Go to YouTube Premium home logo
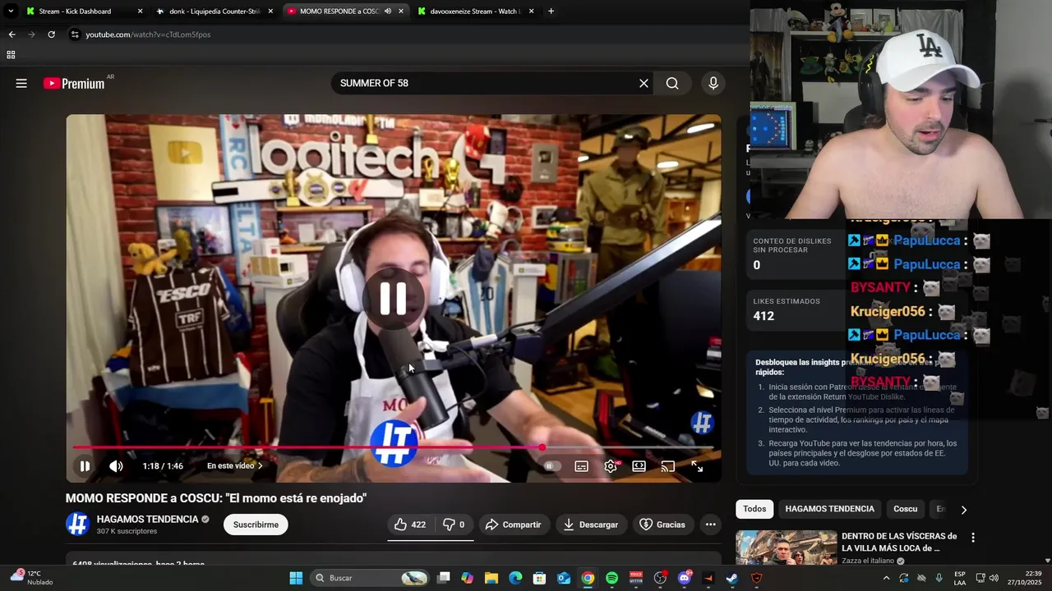The height and width of the screenshot is (591, 1052). [74, 83]
